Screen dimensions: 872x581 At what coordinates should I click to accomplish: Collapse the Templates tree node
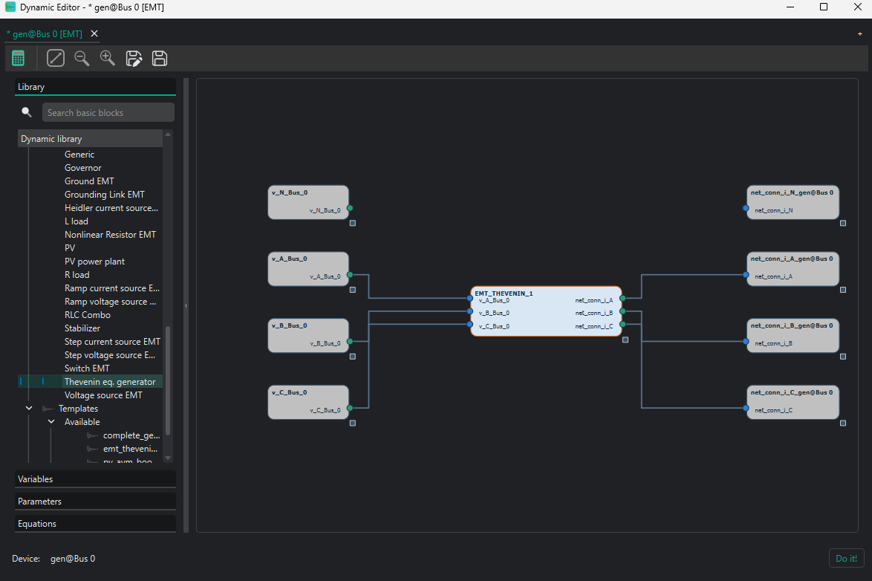pyautogui.click(x=29, y=409)
